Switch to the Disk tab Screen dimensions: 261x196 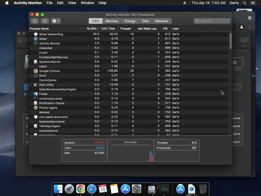tap(145, 21)
